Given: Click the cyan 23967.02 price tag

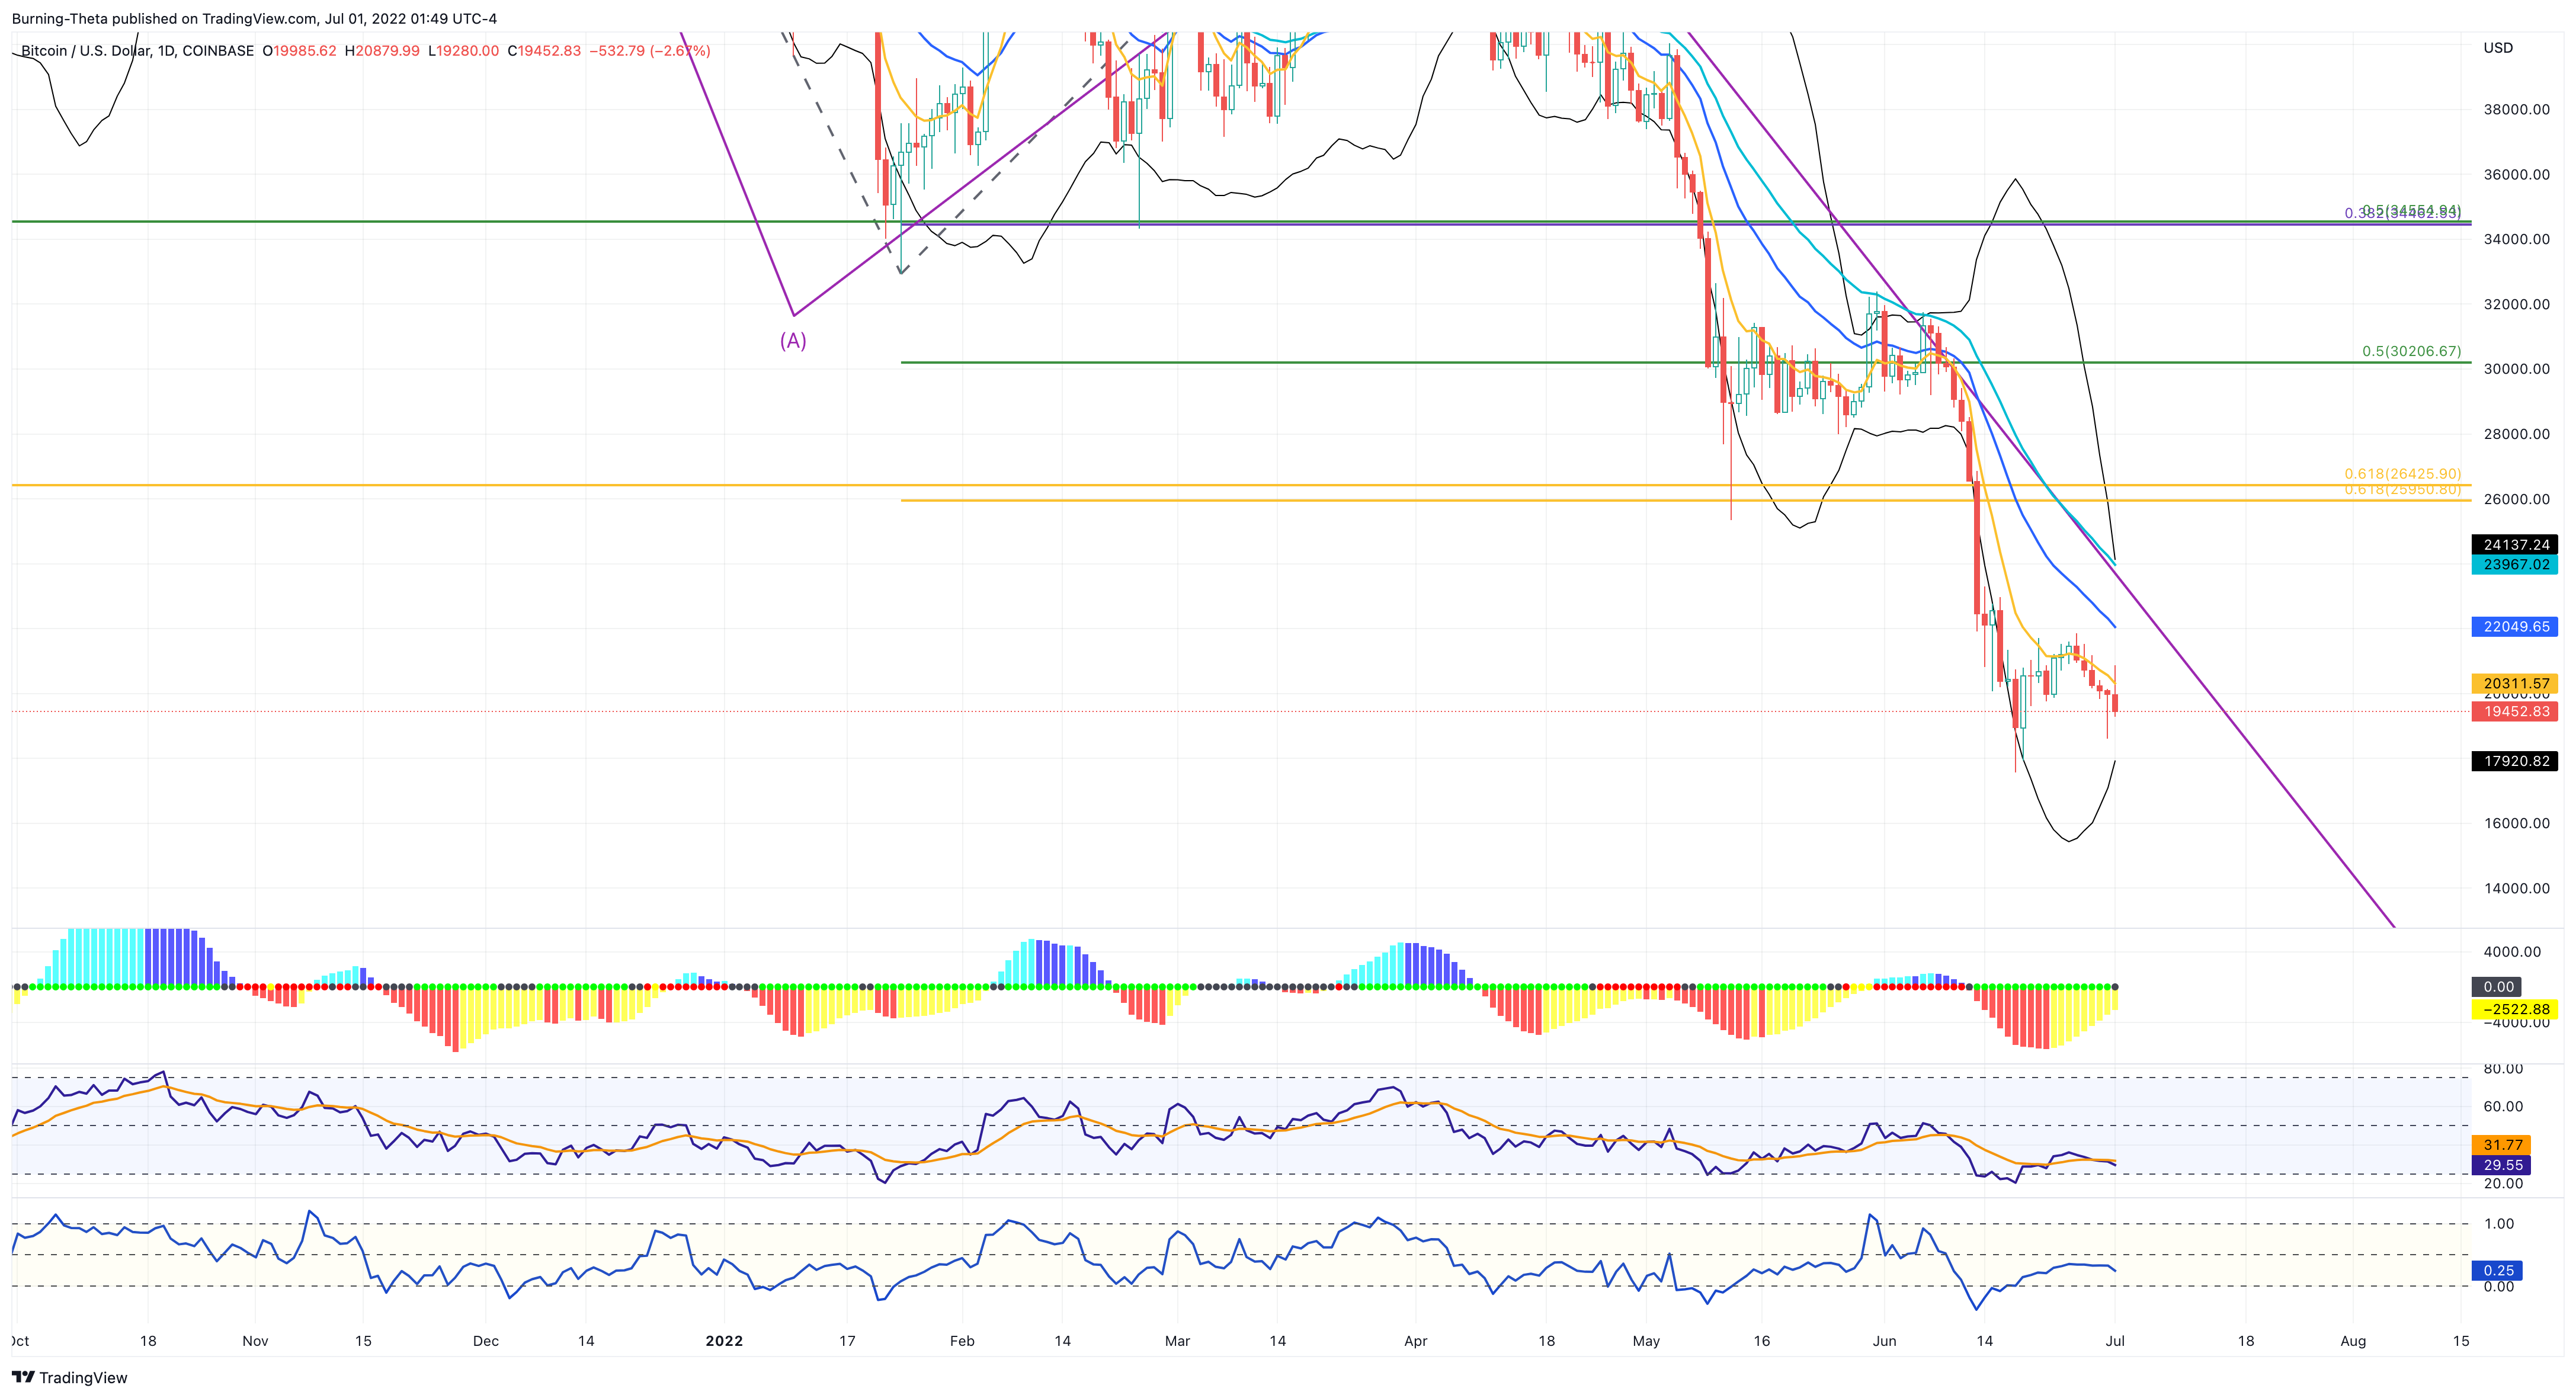Looking at the screenshot, I should pyautogui.click(x=2515, y=565).
